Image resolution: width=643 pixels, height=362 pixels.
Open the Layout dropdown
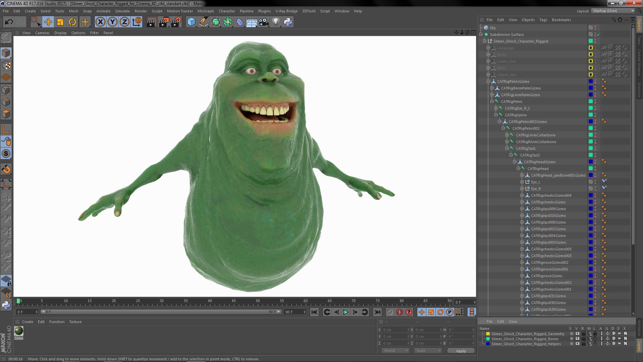click(x=613, y=11)
